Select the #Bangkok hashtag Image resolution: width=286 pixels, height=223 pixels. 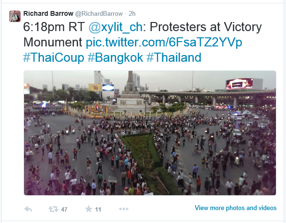point(115,57)
